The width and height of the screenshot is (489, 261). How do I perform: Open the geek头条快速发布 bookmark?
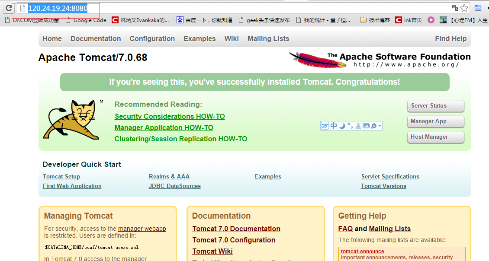point(264,20)
